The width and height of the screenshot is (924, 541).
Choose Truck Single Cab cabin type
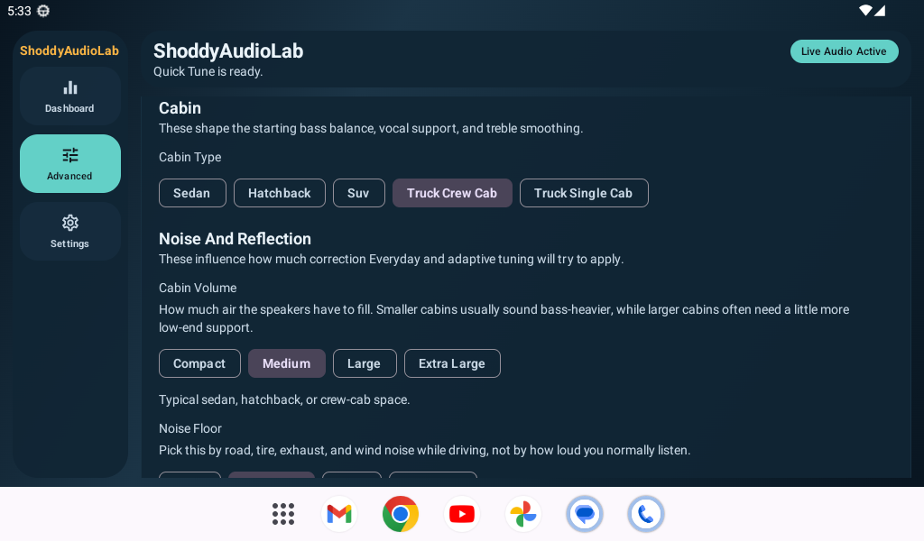[x=584, y=193]
